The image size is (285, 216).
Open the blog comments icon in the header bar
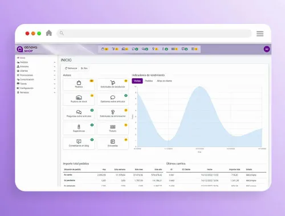click(184, 49)
